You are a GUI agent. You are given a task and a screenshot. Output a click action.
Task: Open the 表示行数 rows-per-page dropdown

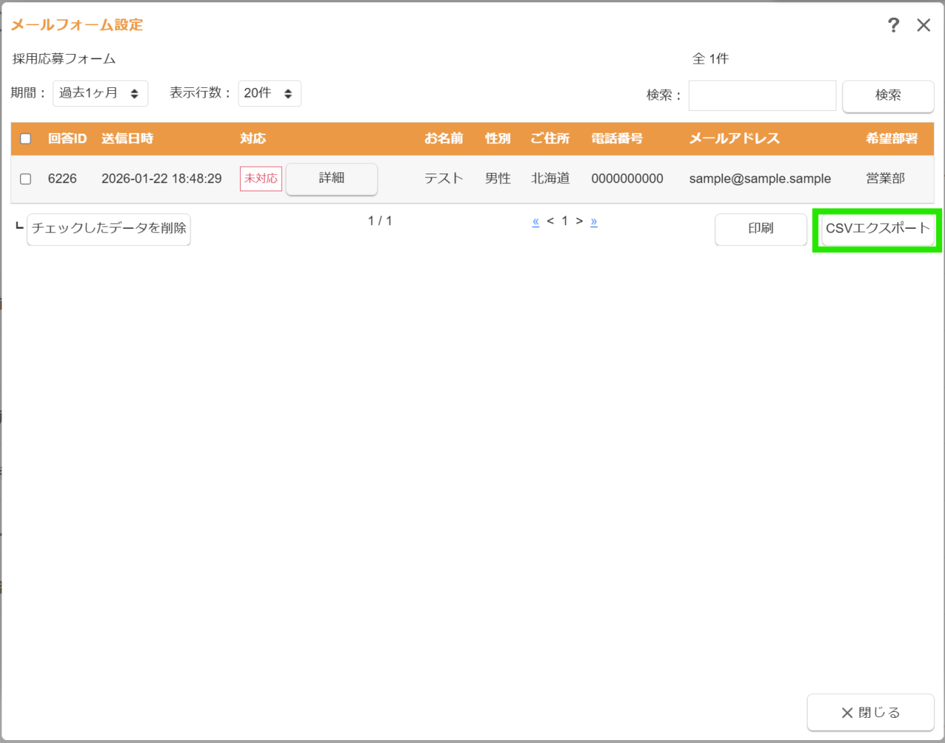(x=269, y=93)
